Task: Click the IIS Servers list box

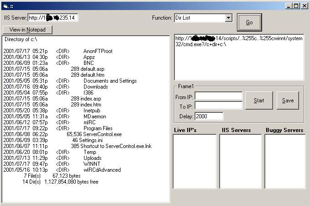Action: pos(240,168)
